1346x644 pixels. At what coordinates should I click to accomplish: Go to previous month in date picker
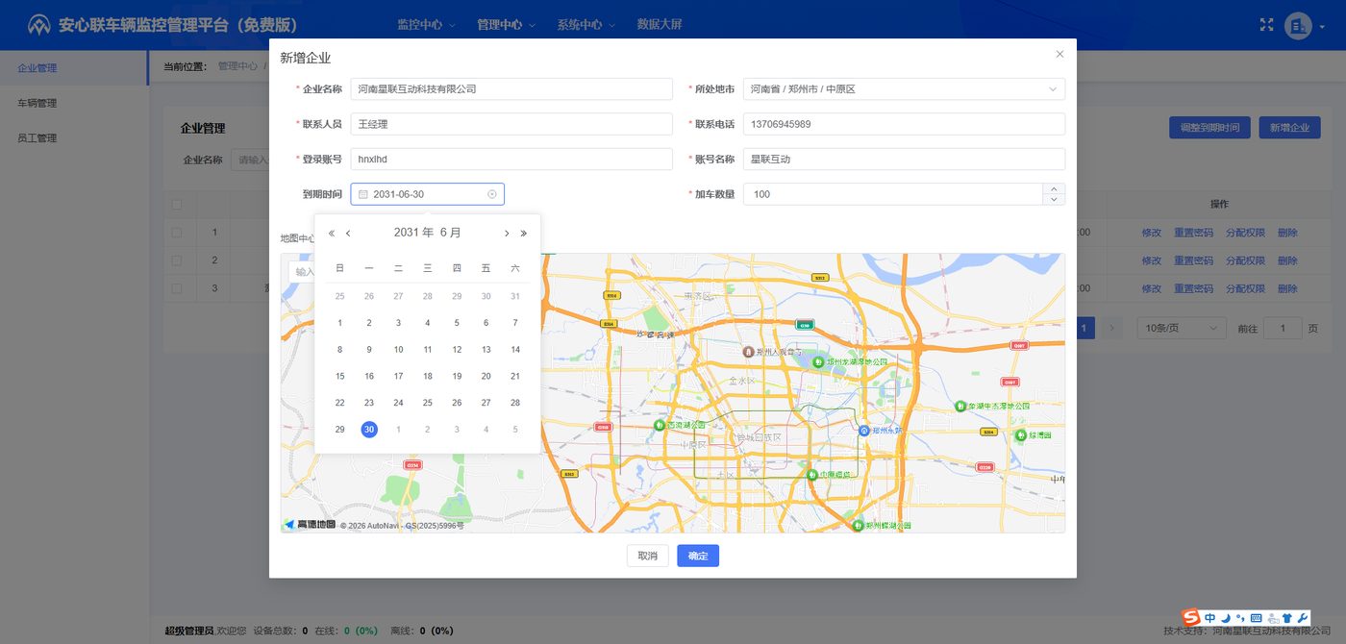pos(348,233)
